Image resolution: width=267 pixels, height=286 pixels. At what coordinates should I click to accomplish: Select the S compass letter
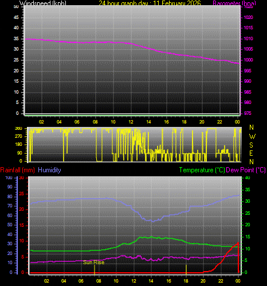(x=252, y=145)
